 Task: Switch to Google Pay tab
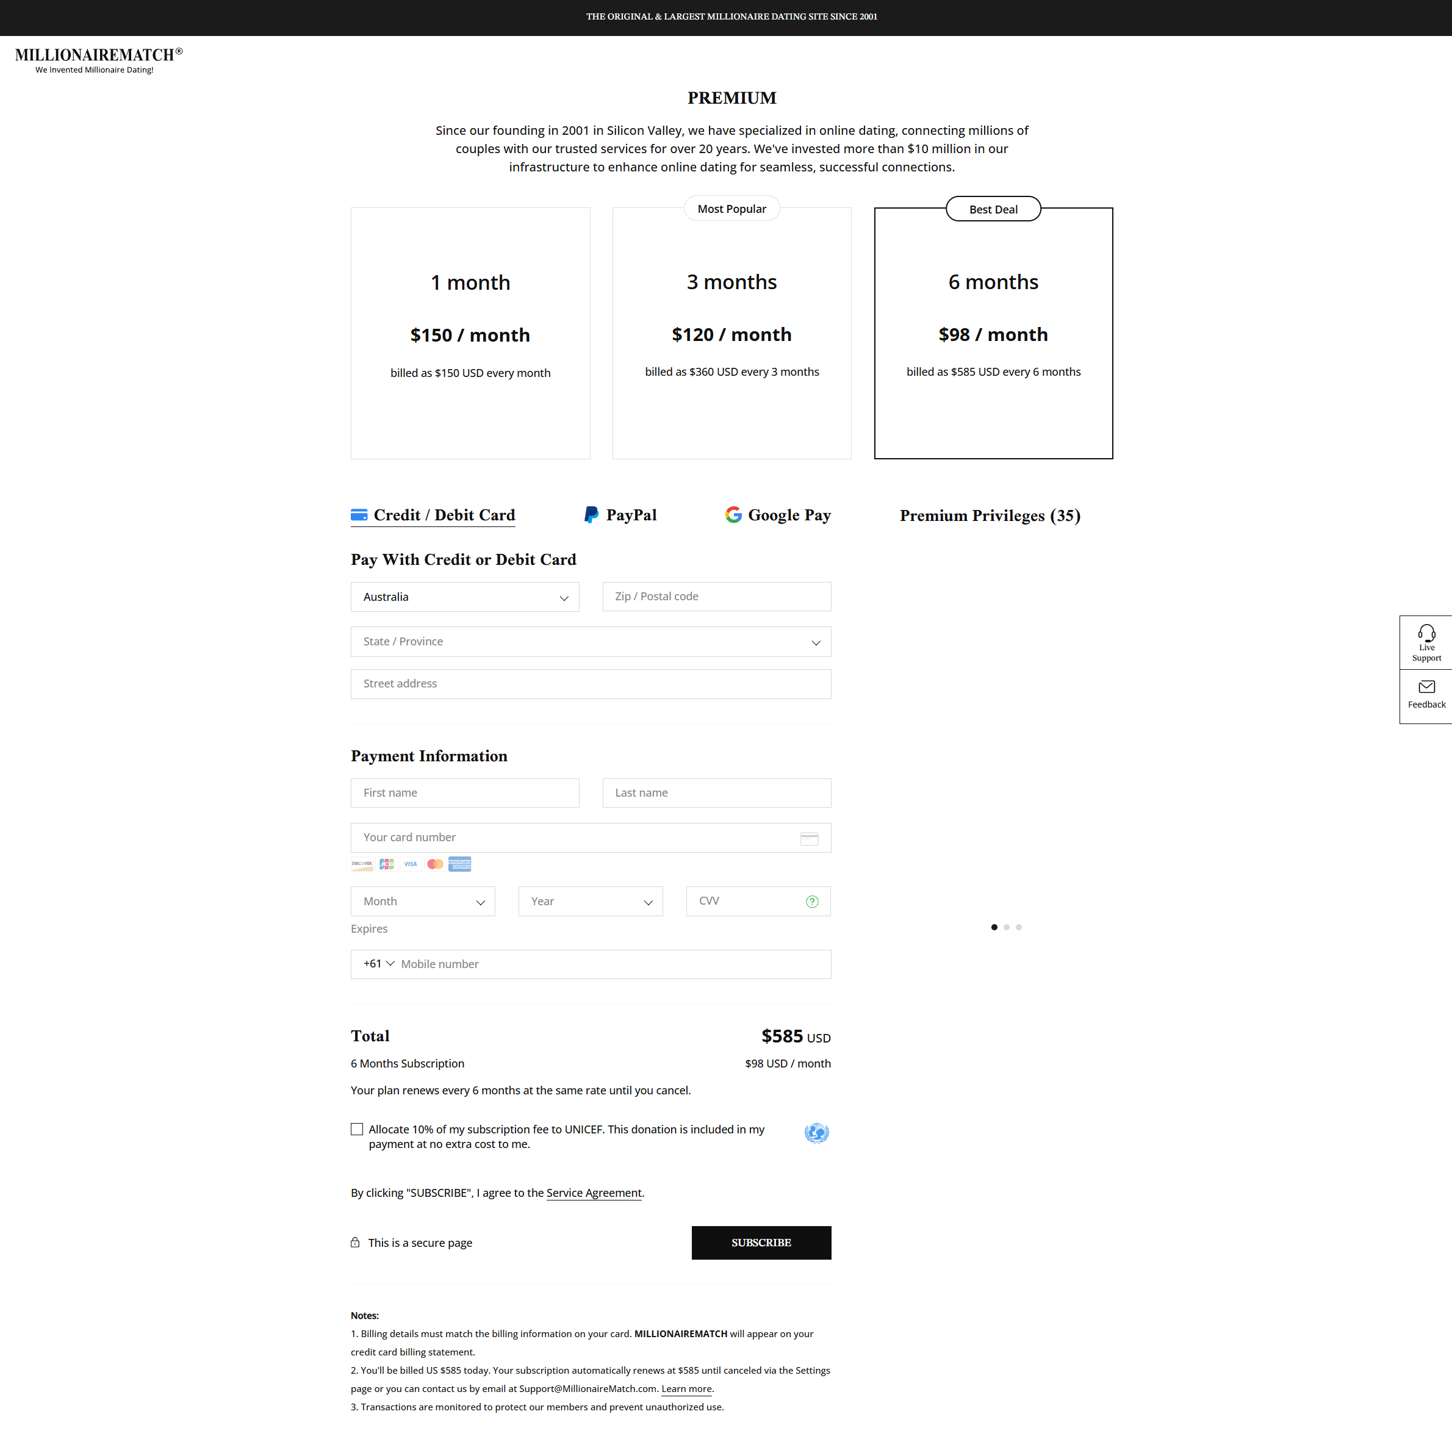click(x=778, y=515)
